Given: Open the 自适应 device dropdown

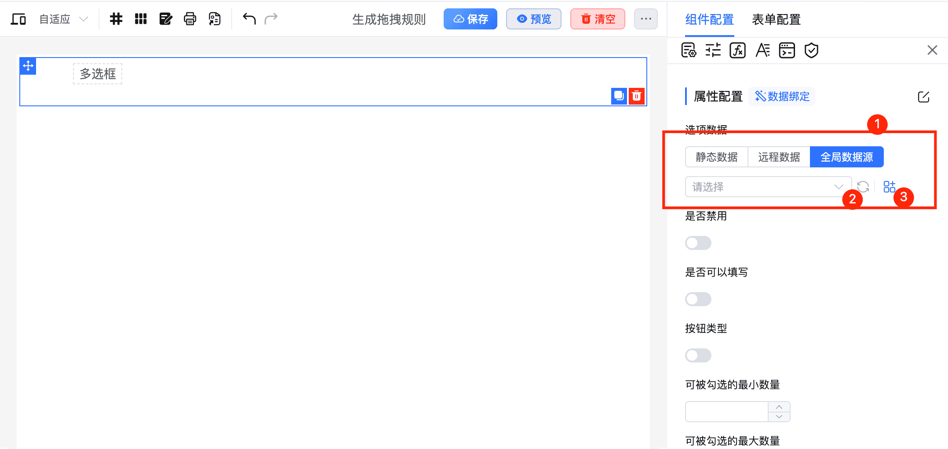Looking at the screenshot, I should click(x=63, y=19).
